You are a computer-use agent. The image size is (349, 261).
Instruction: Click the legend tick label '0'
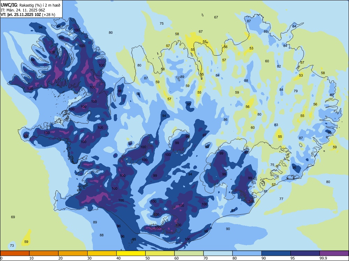pyautogui.click(x=1, y=258)
